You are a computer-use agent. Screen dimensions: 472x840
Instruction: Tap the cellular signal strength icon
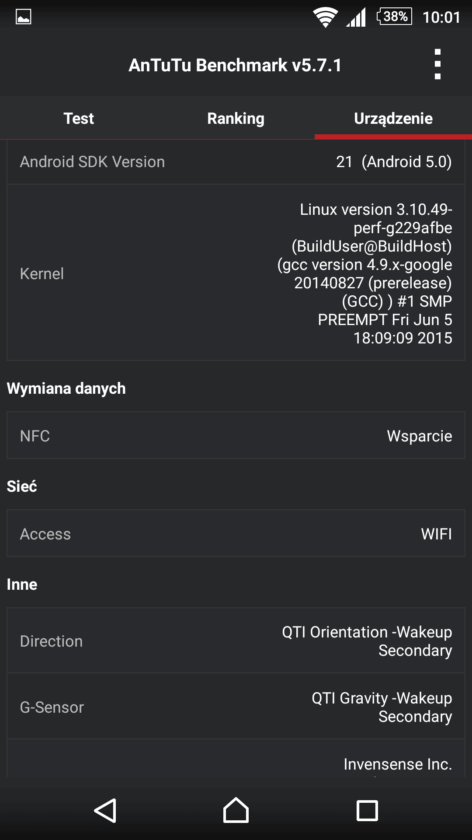coord(356,18)
